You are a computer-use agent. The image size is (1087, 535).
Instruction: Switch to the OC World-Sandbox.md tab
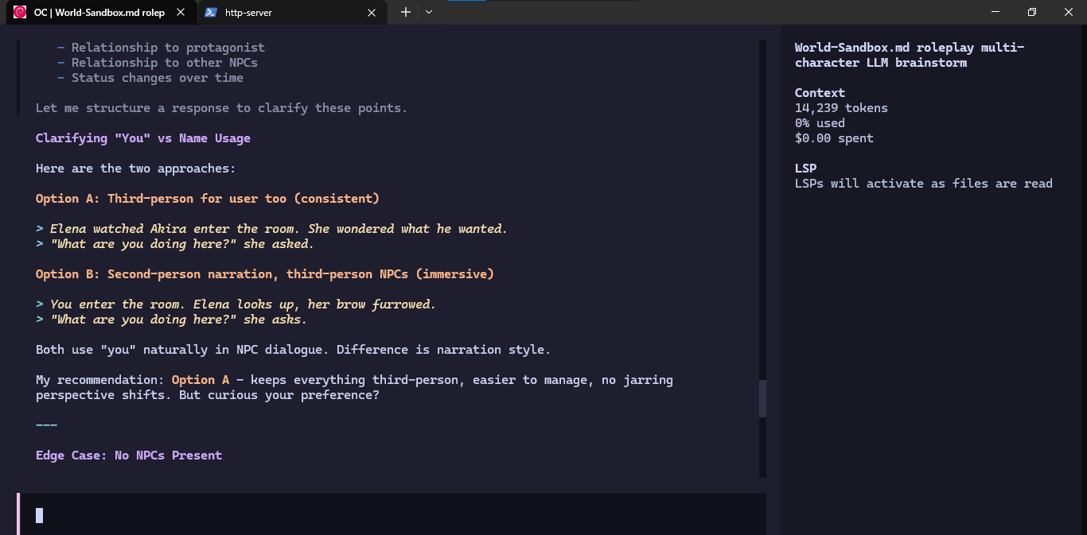(x=99, y=12)
